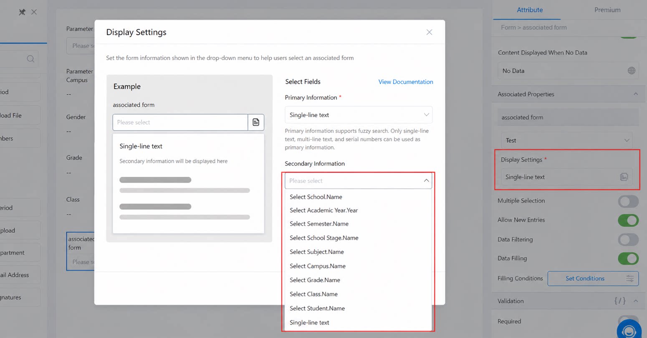Click the pin icon at top left
647x338 pixels.
point(22,12)
